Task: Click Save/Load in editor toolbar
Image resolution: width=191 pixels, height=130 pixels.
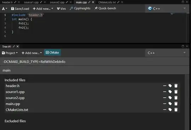Action: (20, 9)
